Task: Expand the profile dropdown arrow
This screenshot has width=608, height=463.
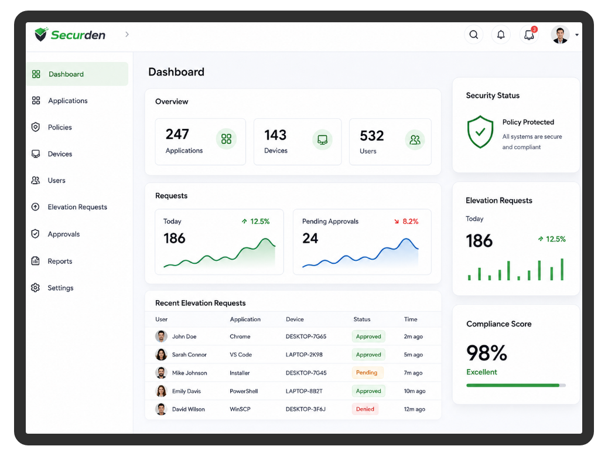Action: [577, 35]
